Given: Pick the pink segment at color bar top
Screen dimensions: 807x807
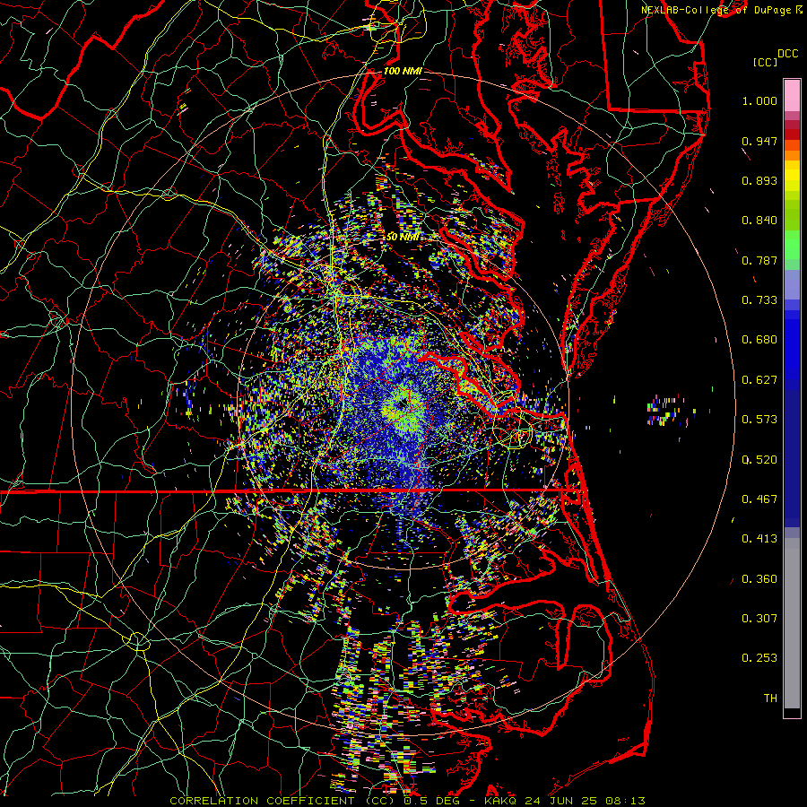Looking at the screenshot, I should click(792, 95).
